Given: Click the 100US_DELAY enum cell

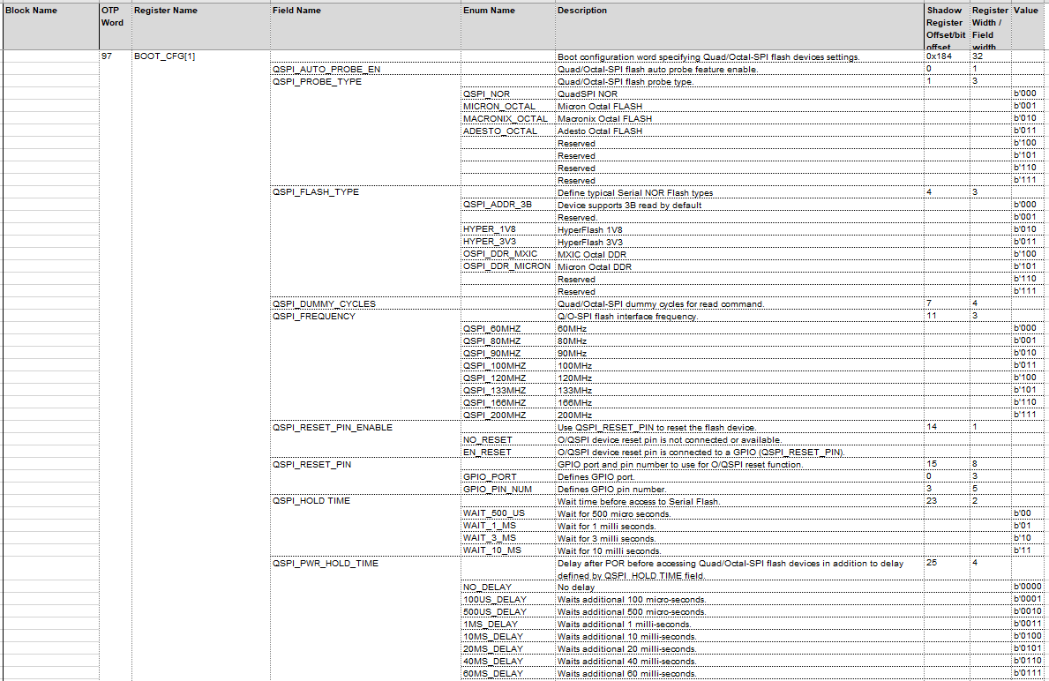Looking at the screenshot, I should (508, 600).
